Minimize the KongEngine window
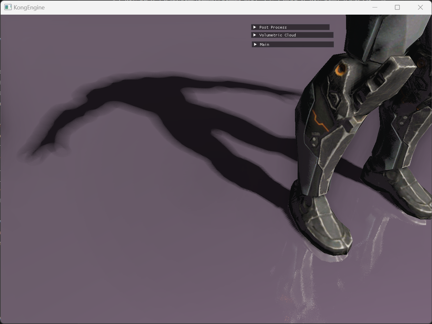This screenshot has width=432, height=324. click(375, 7)
